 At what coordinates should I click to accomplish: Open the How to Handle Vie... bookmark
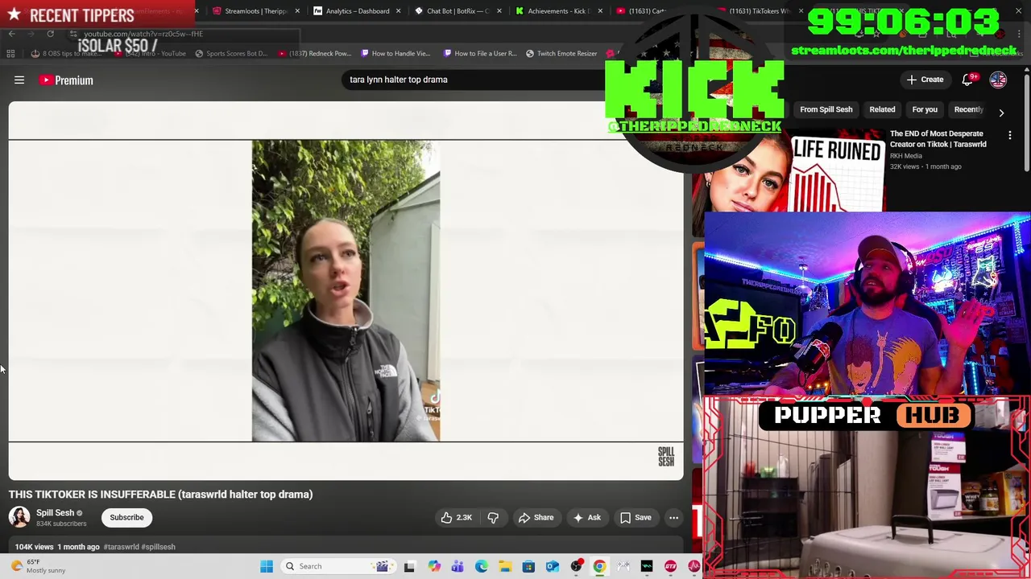[x=395, y=53]
